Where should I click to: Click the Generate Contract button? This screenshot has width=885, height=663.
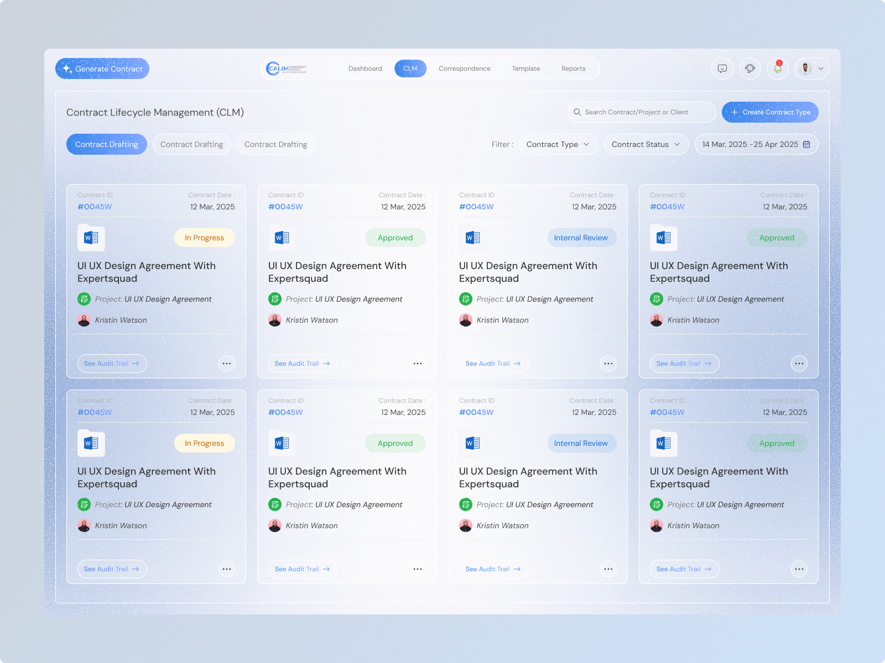102,68
